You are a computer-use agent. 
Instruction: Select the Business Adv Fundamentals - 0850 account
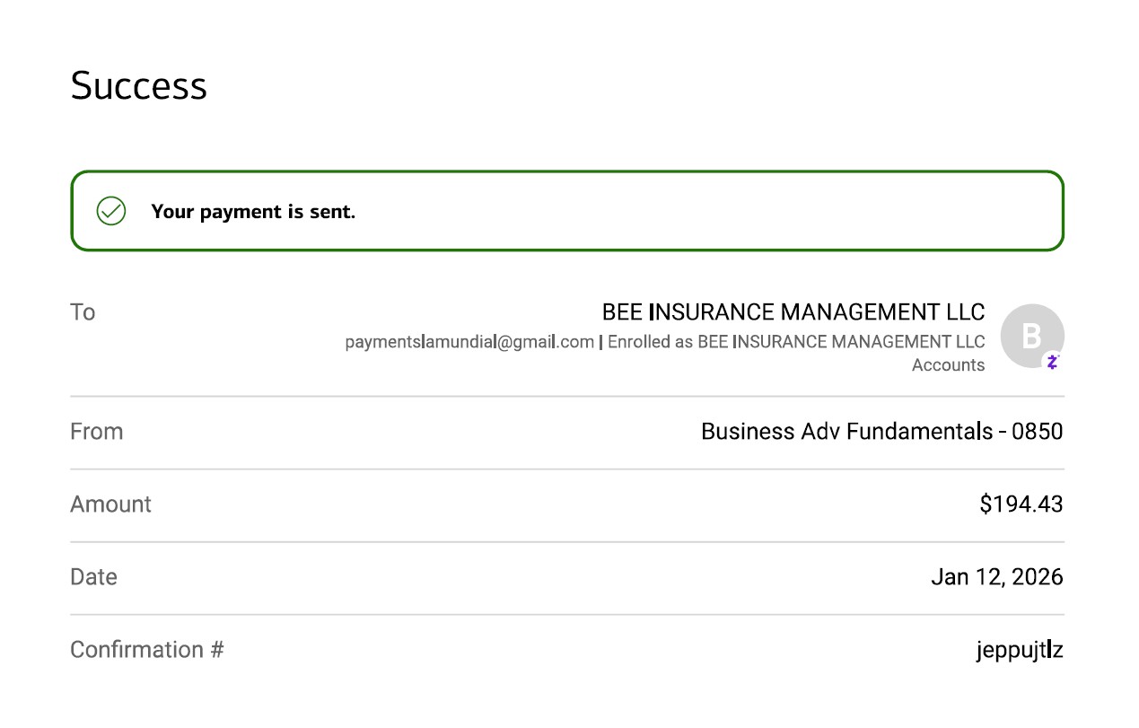(881, 432)
